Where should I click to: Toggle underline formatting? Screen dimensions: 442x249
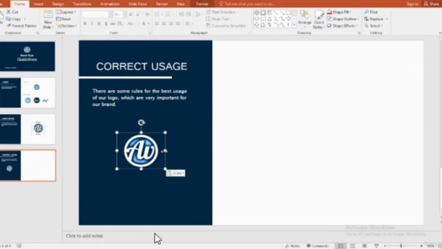pos(99,24)
